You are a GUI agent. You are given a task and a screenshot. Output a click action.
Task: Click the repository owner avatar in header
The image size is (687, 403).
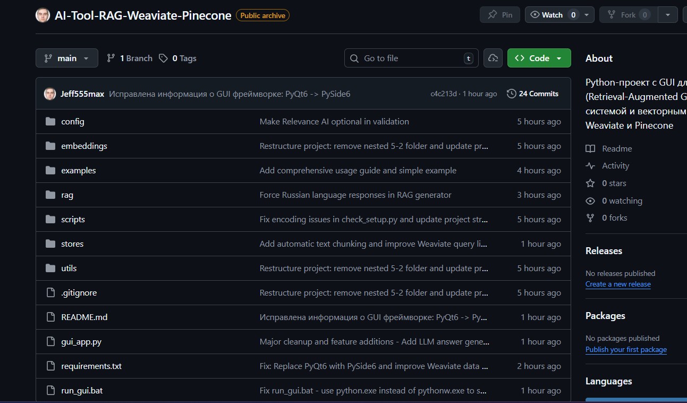pos(43,15)
